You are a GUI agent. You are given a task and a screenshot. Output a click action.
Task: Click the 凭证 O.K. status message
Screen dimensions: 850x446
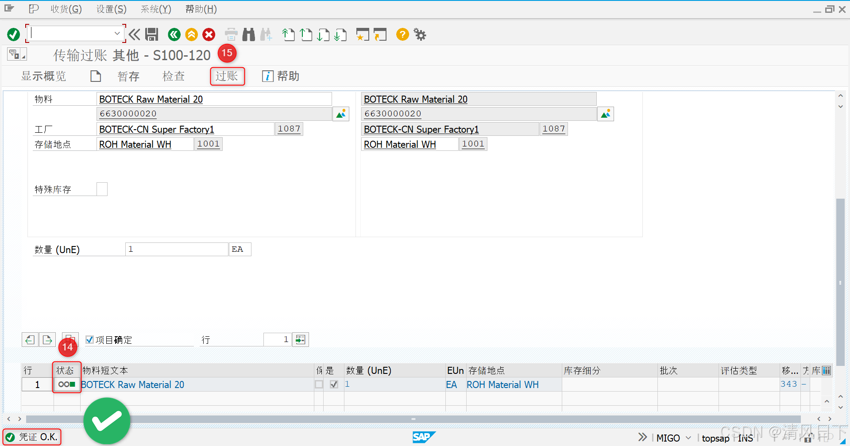point(31,437)
